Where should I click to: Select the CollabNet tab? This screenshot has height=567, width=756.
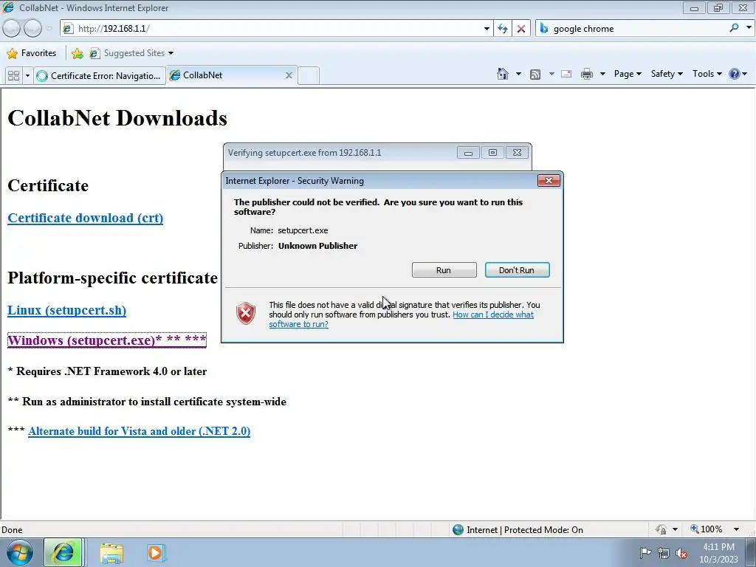(x=231, y=75)
